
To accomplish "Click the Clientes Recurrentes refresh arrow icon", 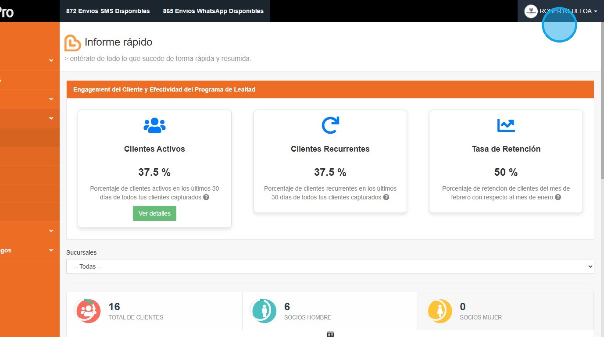I will pos(330,125).
